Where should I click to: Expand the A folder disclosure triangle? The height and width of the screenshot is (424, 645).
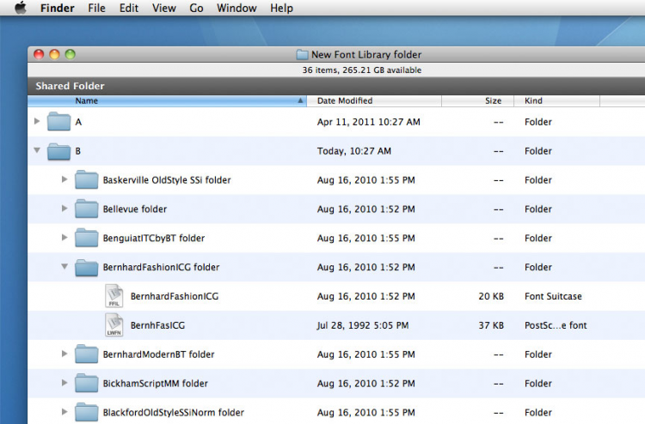pyautogui.click(x=37, y=122)
